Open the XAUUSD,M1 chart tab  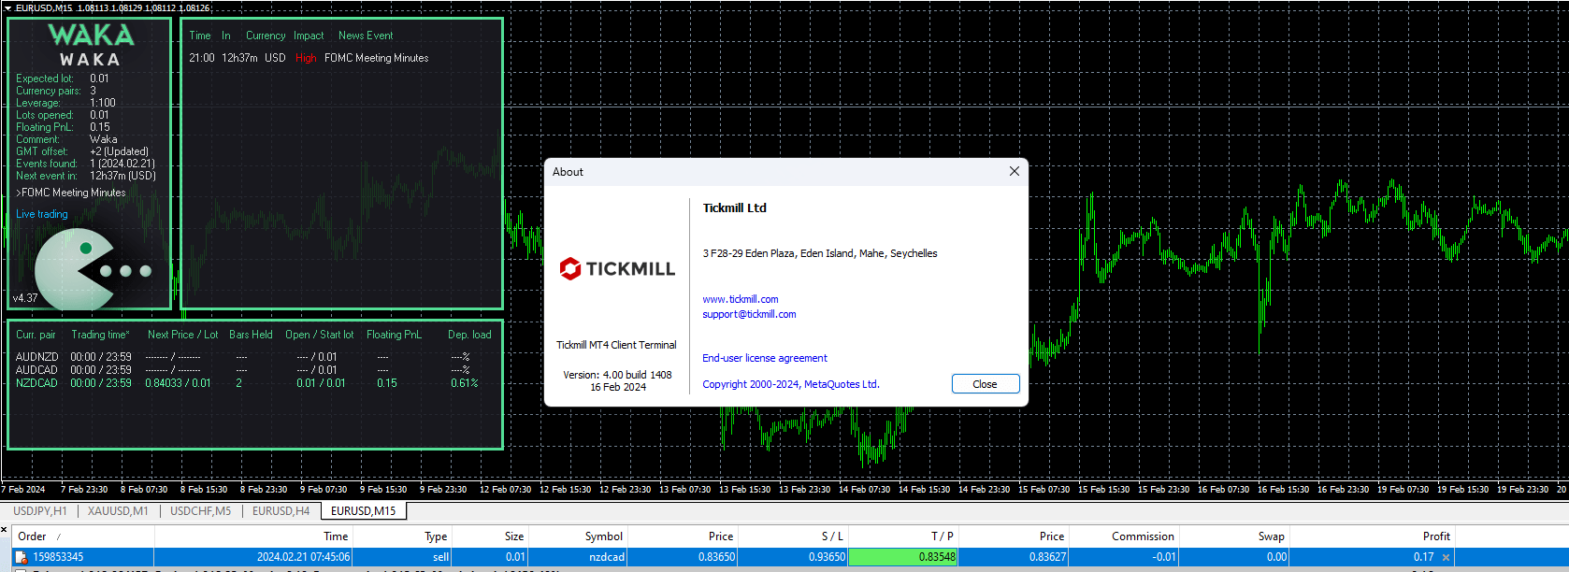click(x=118, y=511)
